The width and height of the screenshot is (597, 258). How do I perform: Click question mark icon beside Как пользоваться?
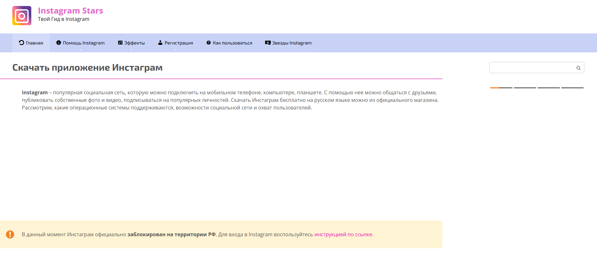point(209,43)
